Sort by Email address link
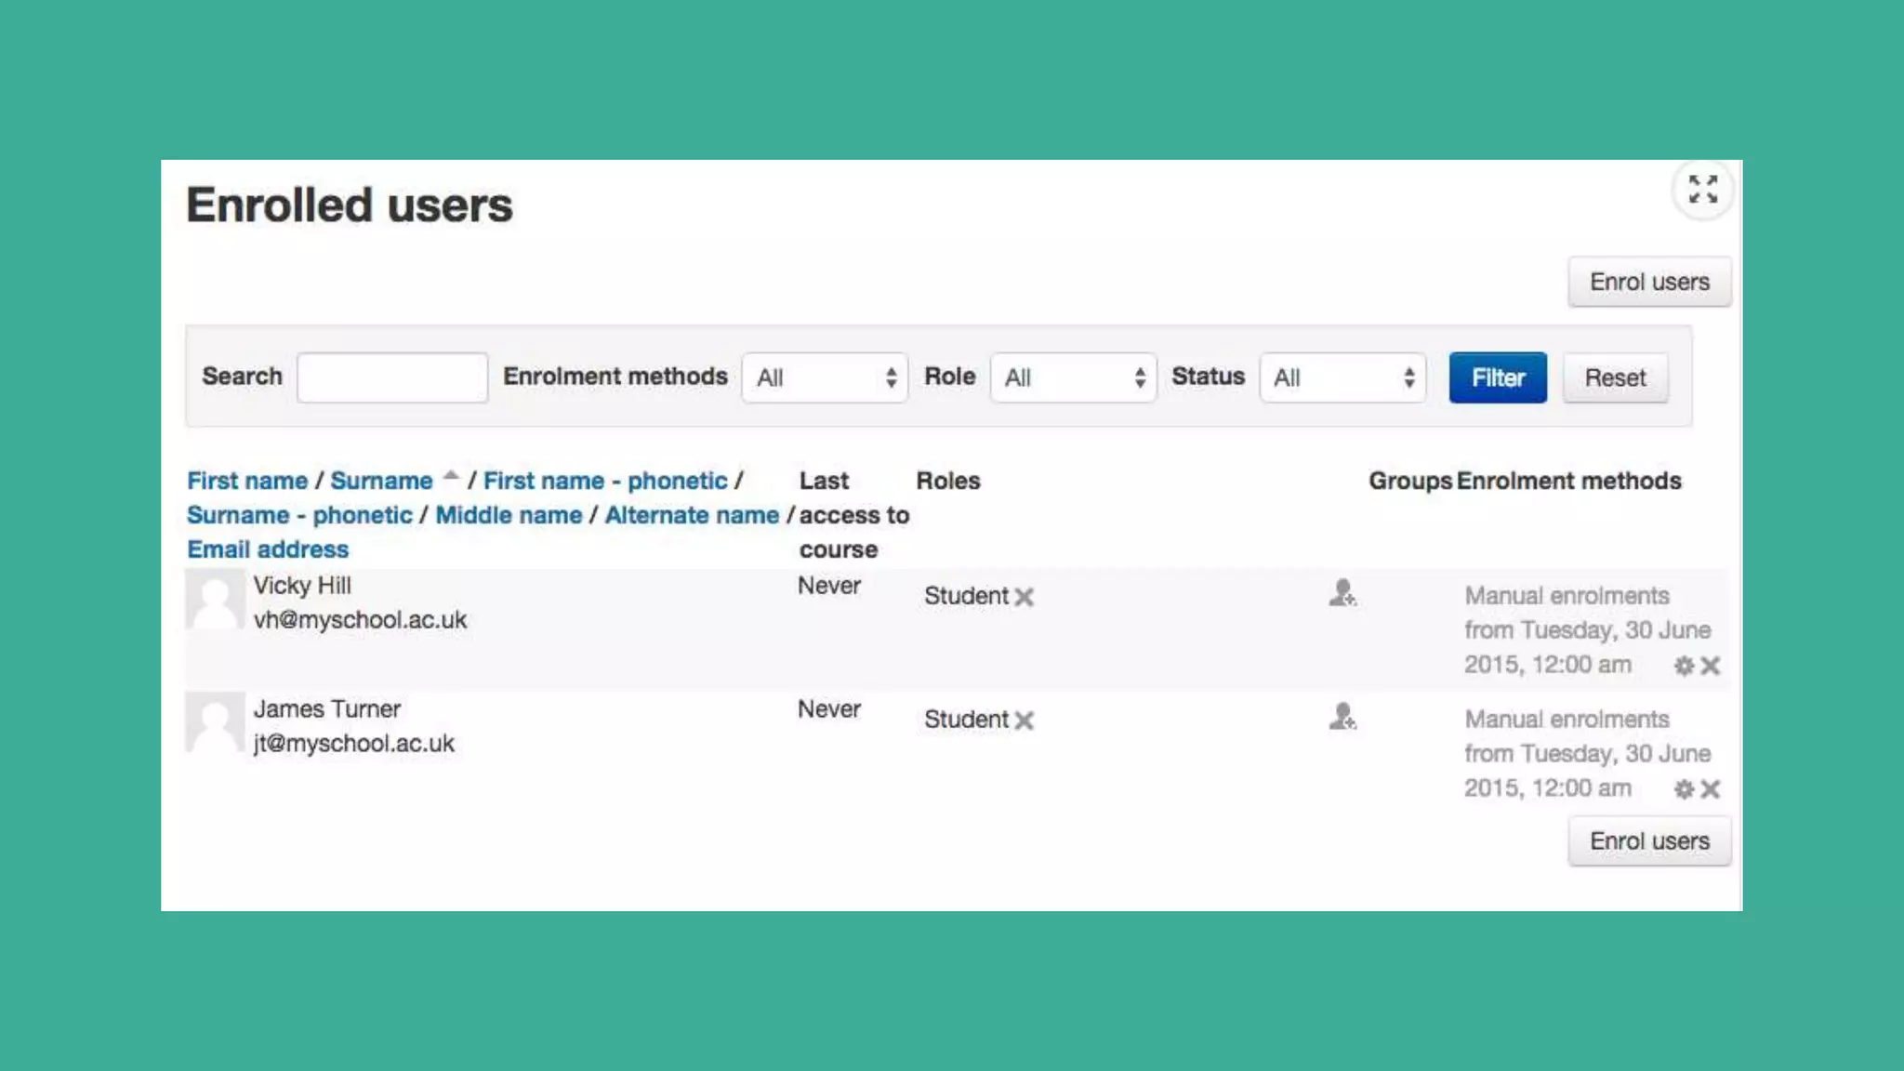1904x1071 pixels. pyautogui.click(x=268, y=549)
